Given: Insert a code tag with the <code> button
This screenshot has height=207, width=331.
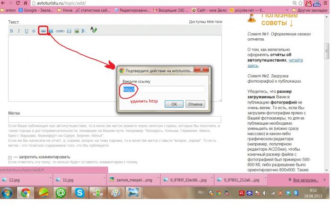Looking at the screenshot, I should click(60, 31).
